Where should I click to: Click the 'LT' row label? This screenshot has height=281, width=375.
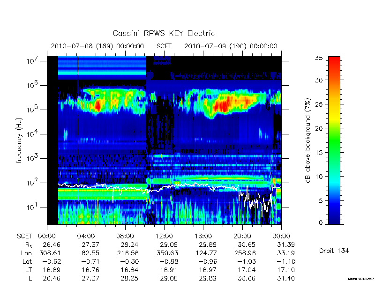(29, 270)
